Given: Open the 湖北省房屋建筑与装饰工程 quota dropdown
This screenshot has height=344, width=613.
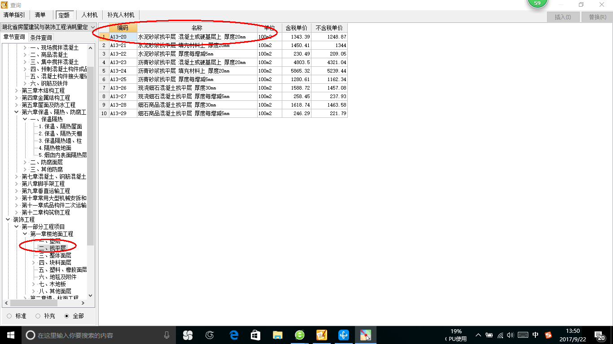Looking at the screenshot, I should coord(92,27).
